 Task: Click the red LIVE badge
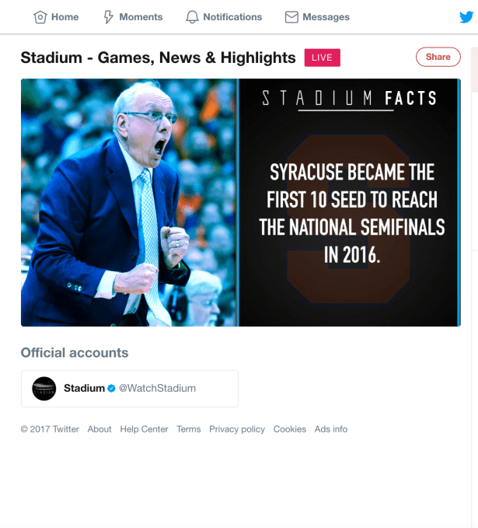(x=322, y=58)
